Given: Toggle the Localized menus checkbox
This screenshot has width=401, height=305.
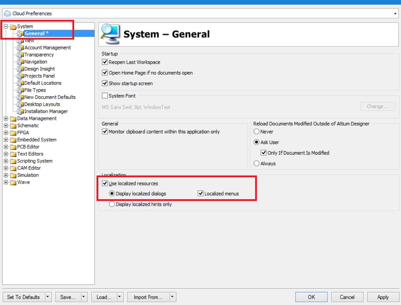Looking at the screenshot, I should click(200, 194).
